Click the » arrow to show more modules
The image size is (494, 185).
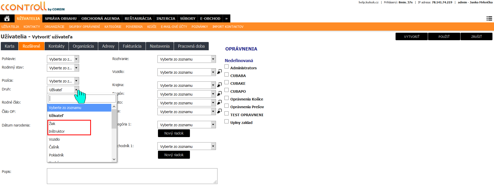226,19
